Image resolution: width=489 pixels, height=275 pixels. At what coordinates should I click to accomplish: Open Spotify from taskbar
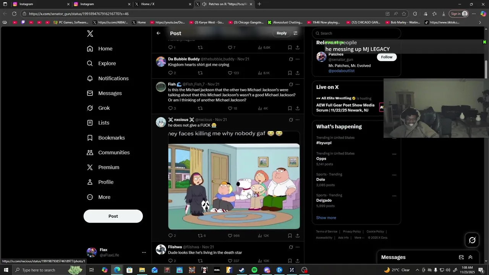[254, 270]
